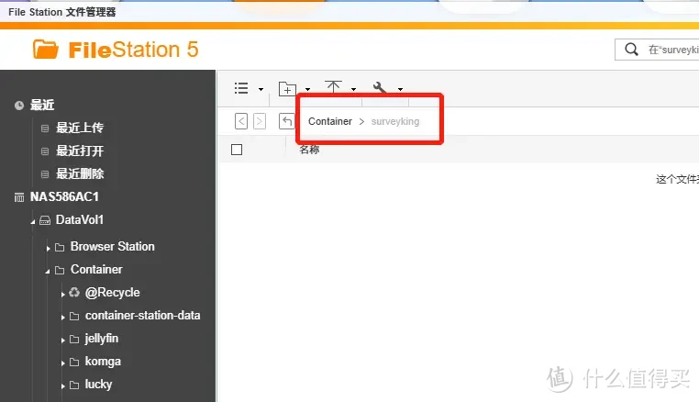Click the 名称 column header
The width and height of the screenshot is (699, 402).
click(309, 150)
